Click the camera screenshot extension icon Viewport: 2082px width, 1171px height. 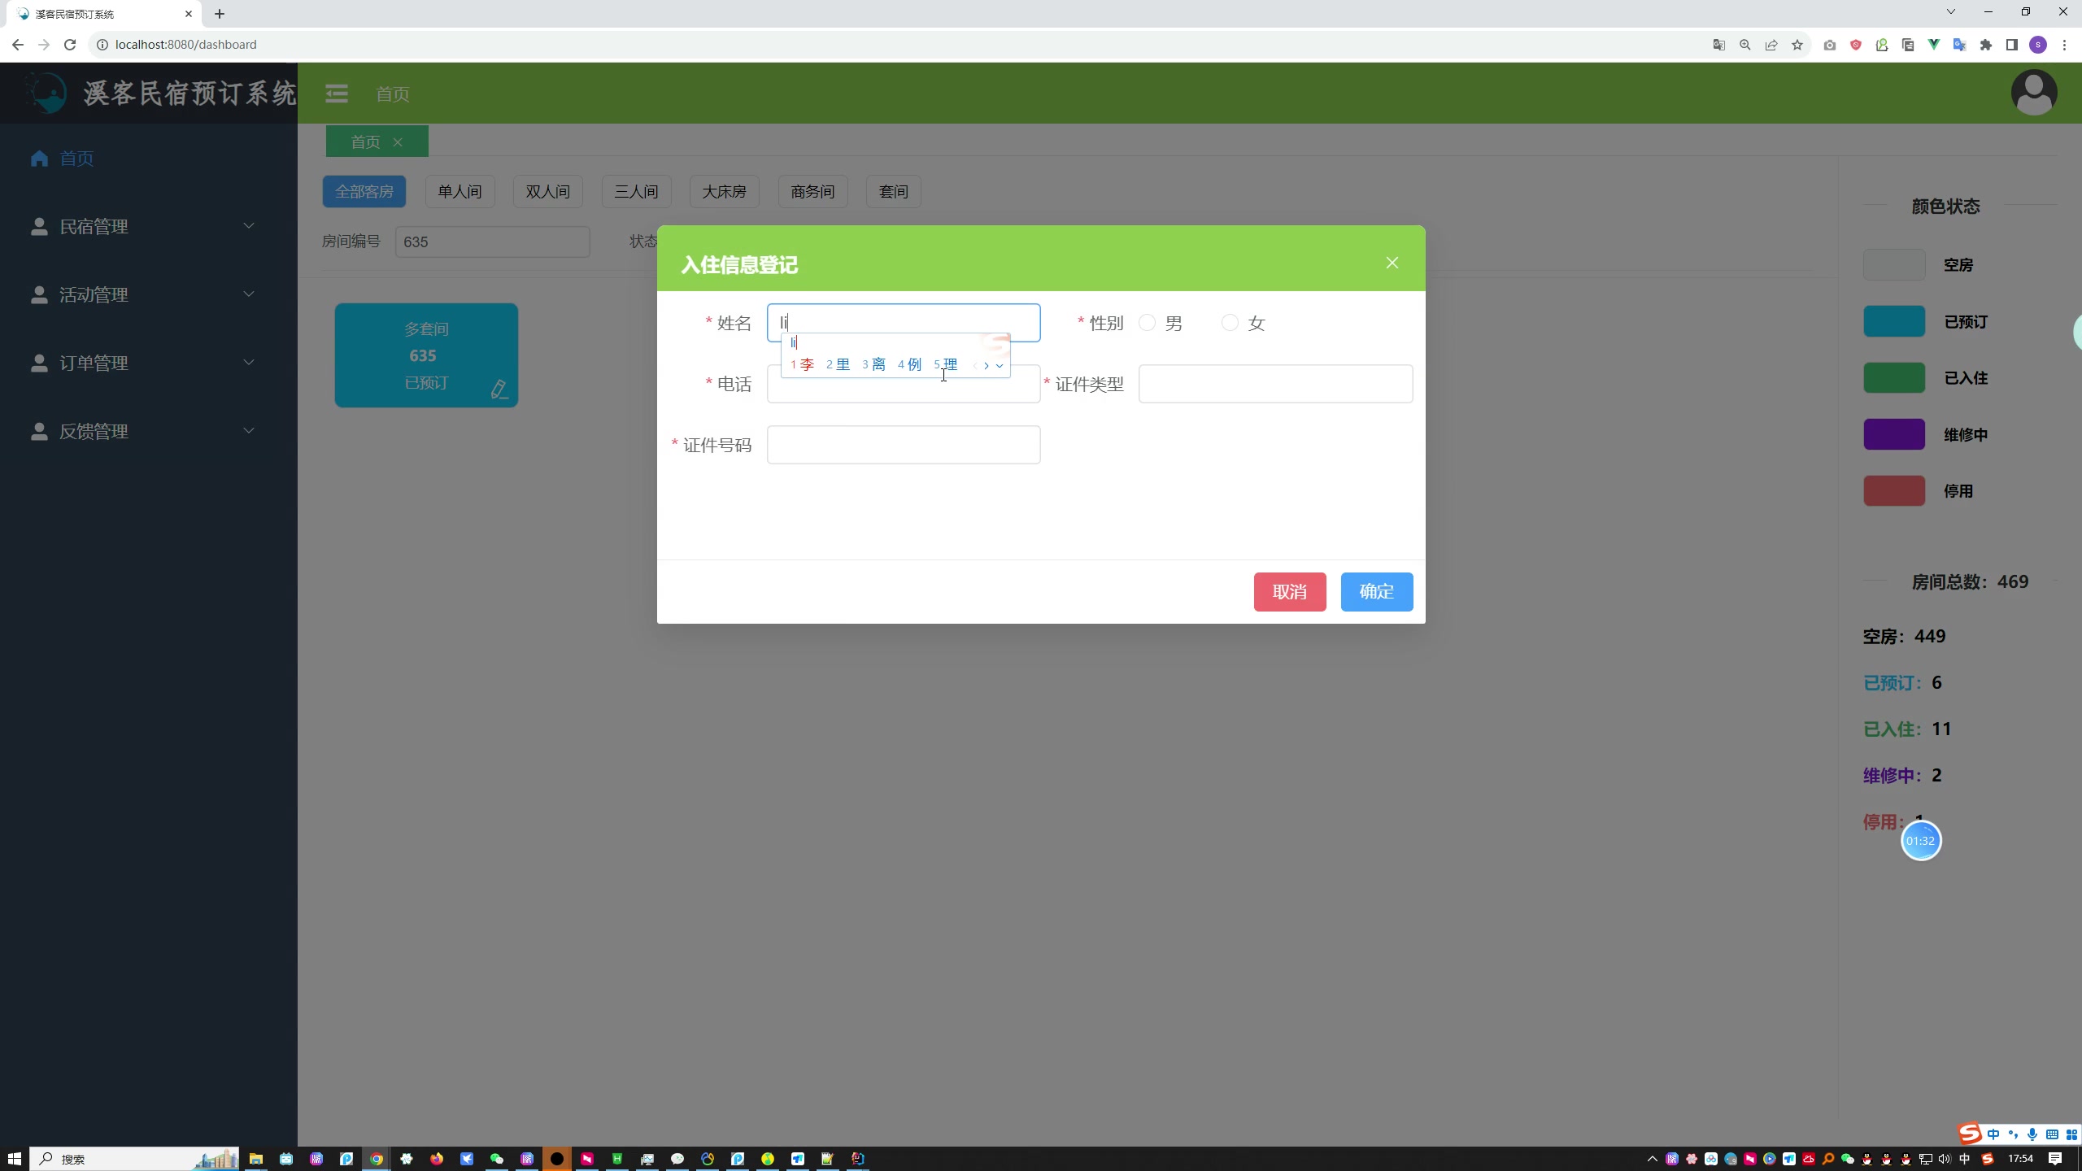click(1829, 45)
